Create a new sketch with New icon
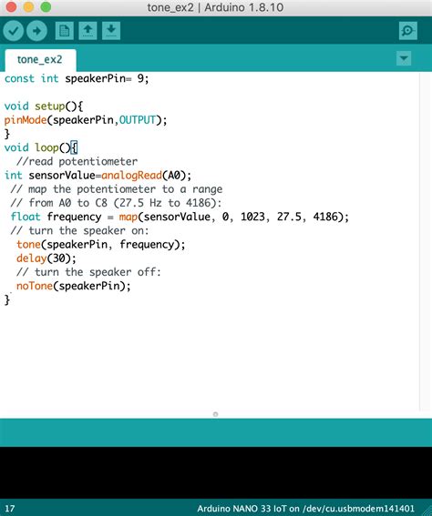Viewport: 432px width, 516px height. coord(65,31)
